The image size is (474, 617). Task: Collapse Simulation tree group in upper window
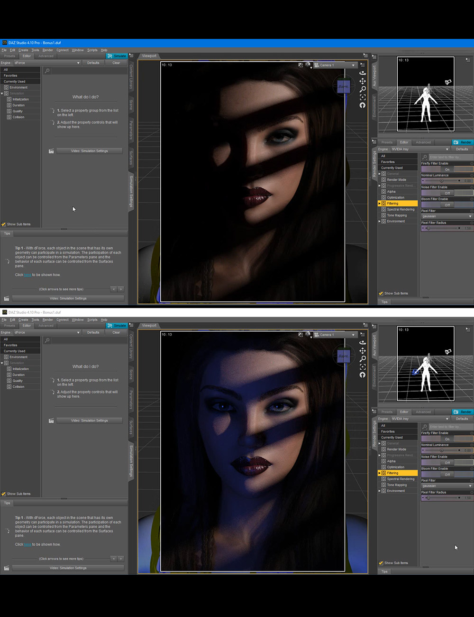pyautogui.click(x=2, y=93)
